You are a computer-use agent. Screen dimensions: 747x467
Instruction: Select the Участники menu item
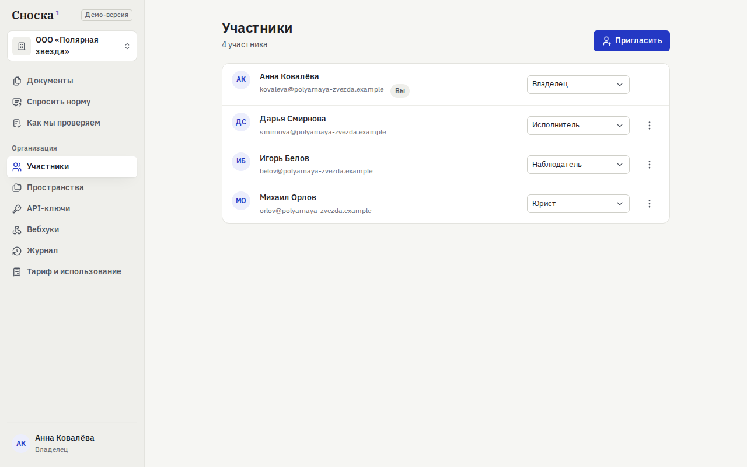coord(72,167)
